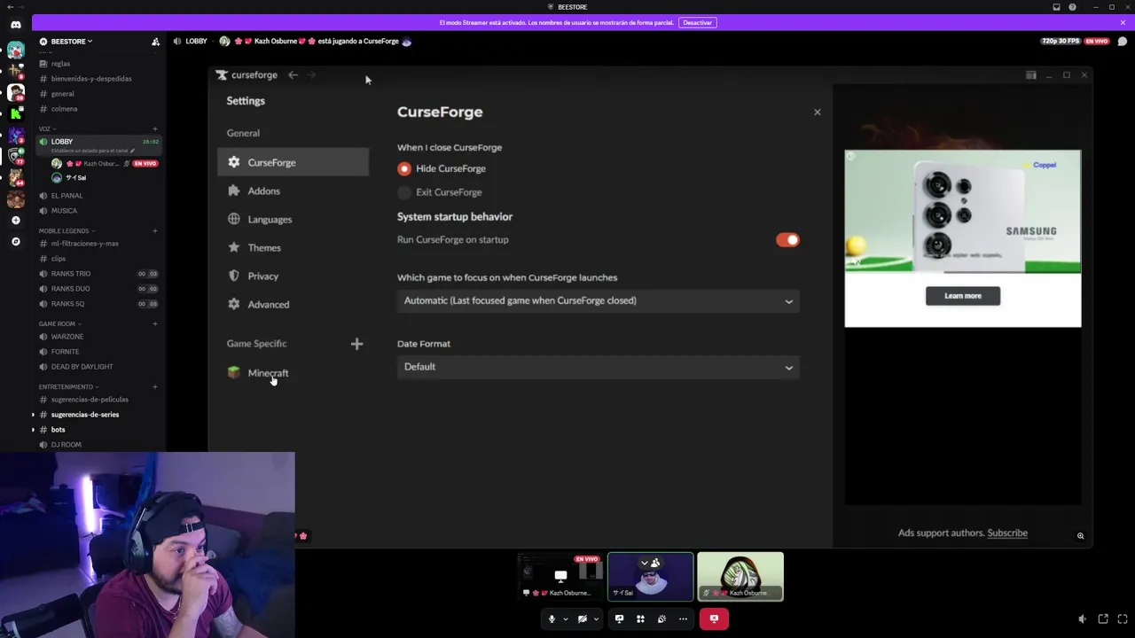Screen dimensions: 1135x638
Task: Dismiss the purple streamer mode banner
Action: pos(1123,23)
